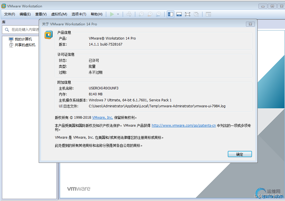Click the vmware logo on home page
This screenshot has width=285, height=201.
79,189
